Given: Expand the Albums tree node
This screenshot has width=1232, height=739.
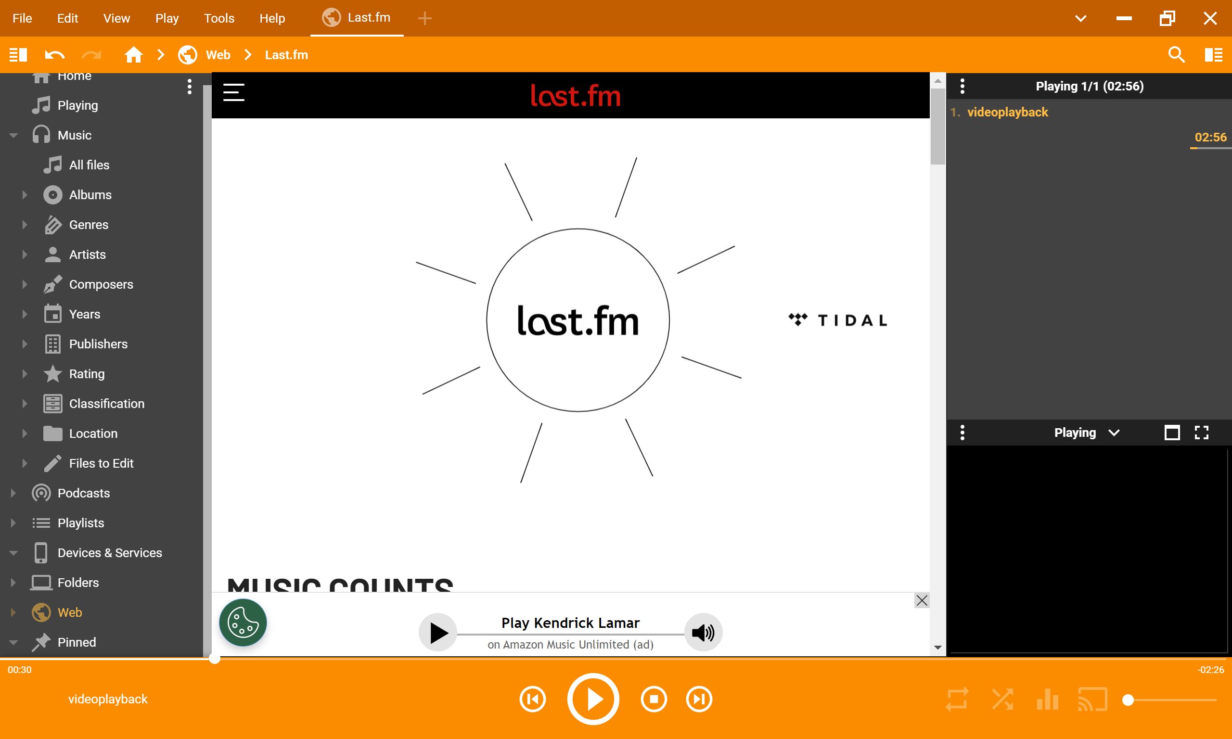Looking at the screenshot, I should pos(25,195).
